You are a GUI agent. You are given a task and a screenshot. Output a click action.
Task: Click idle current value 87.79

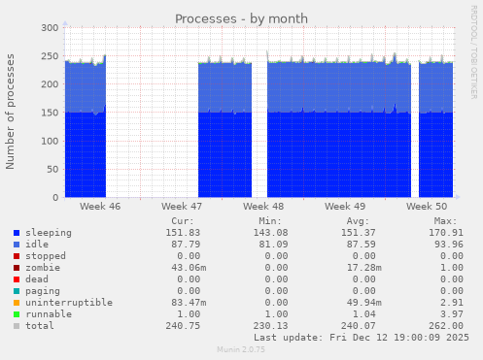(186, 245)
